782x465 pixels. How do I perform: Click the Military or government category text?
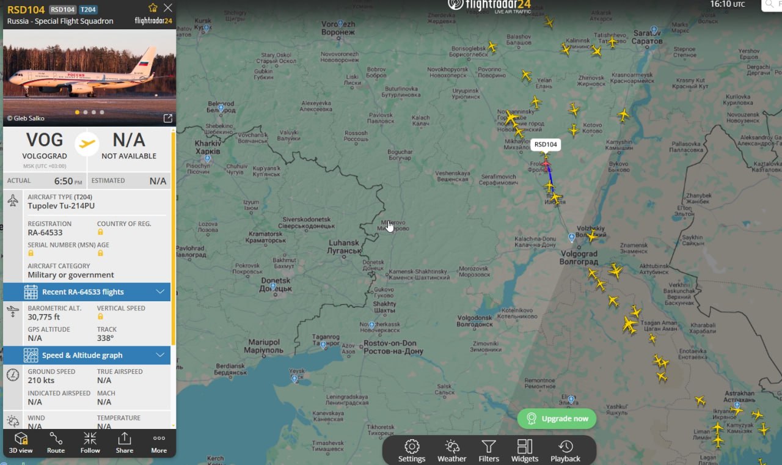[x=71, y=275]
